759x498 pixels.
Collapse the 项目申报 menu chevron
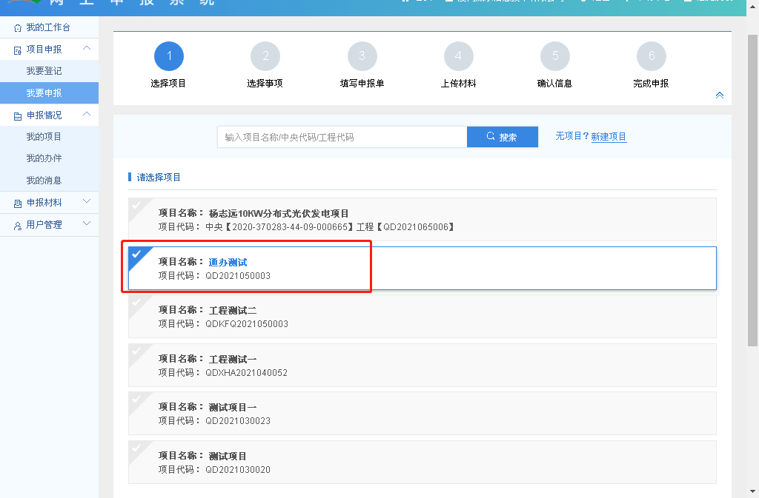tap(87, 49)
